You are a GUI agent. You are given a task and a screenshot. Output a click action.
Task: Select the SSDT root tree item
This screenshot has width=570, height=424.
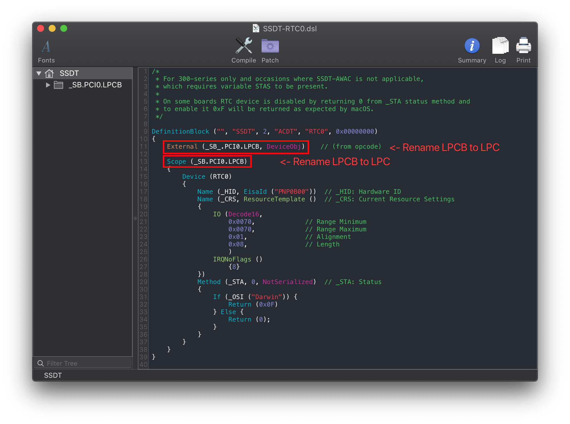coord(69,73)
